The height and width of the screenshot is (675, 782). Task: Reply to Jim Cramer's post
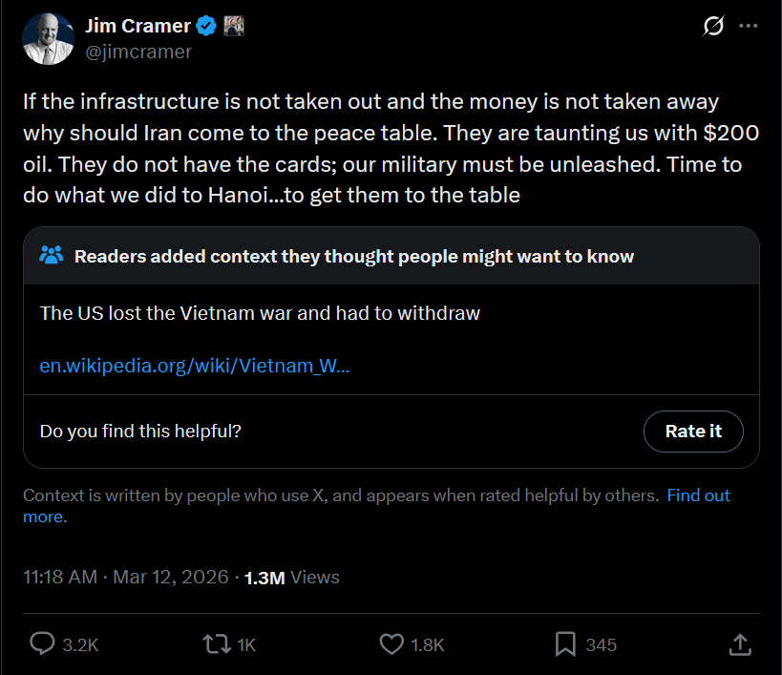[43, 644]
